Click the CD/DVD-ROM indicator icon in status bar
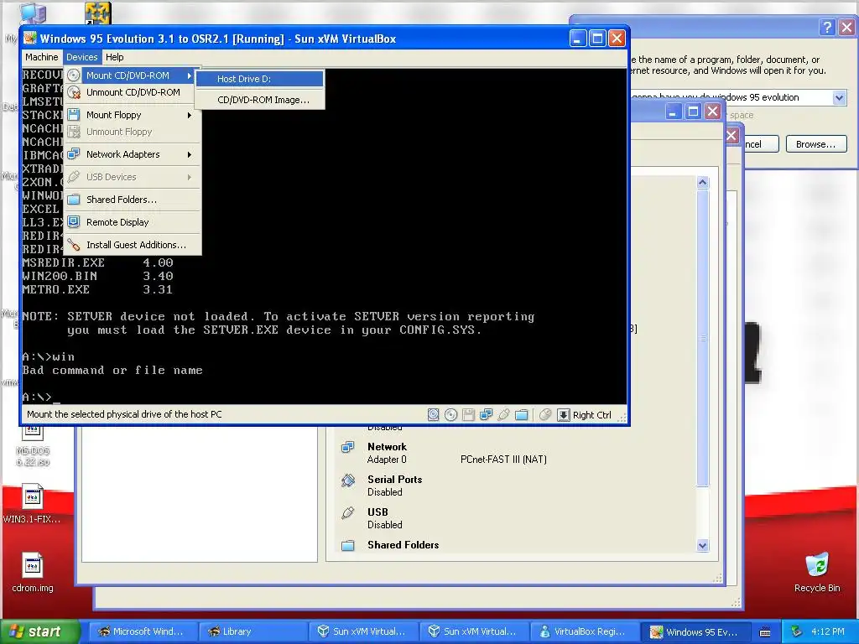Screen dimensions: 859x644 click(450, 414)
